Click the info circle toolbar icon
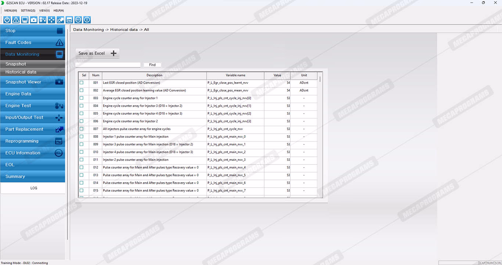 pyautogui.click(x=87, y=20)
